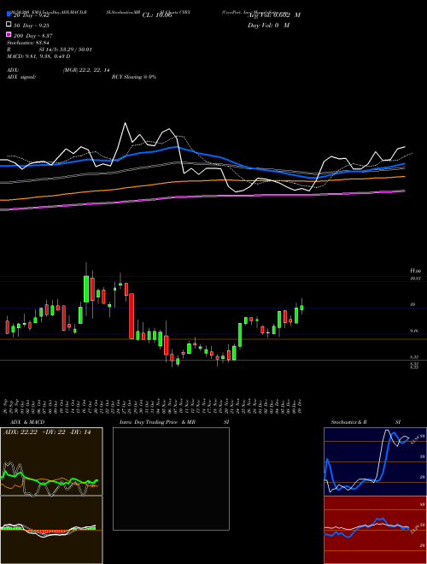Click the tallest green candlestick on the chart
Screen dimensions: 427x564
[86, 289]
